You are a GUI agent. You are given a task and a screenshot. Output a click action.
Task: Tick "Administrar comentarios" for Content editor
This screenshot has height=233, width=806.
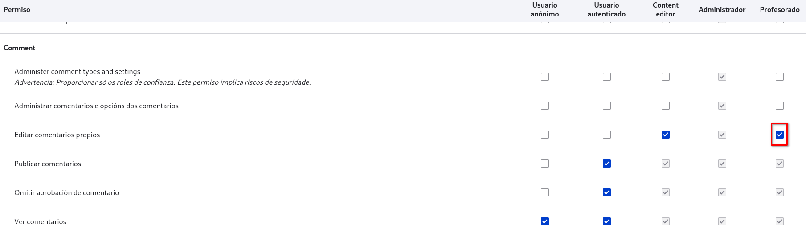click(x=665, y=106)
